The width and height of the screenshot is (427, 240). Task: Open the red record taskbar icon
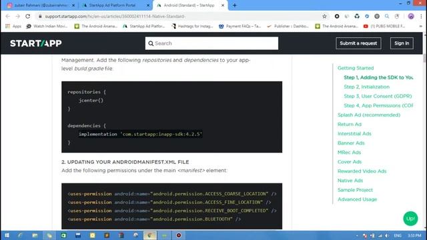click(179, 235)
